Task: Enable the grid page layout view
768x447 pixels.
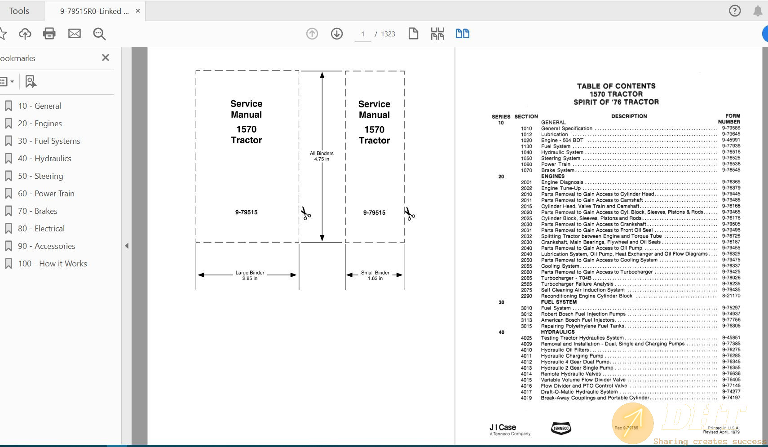Action: (438, 33)
